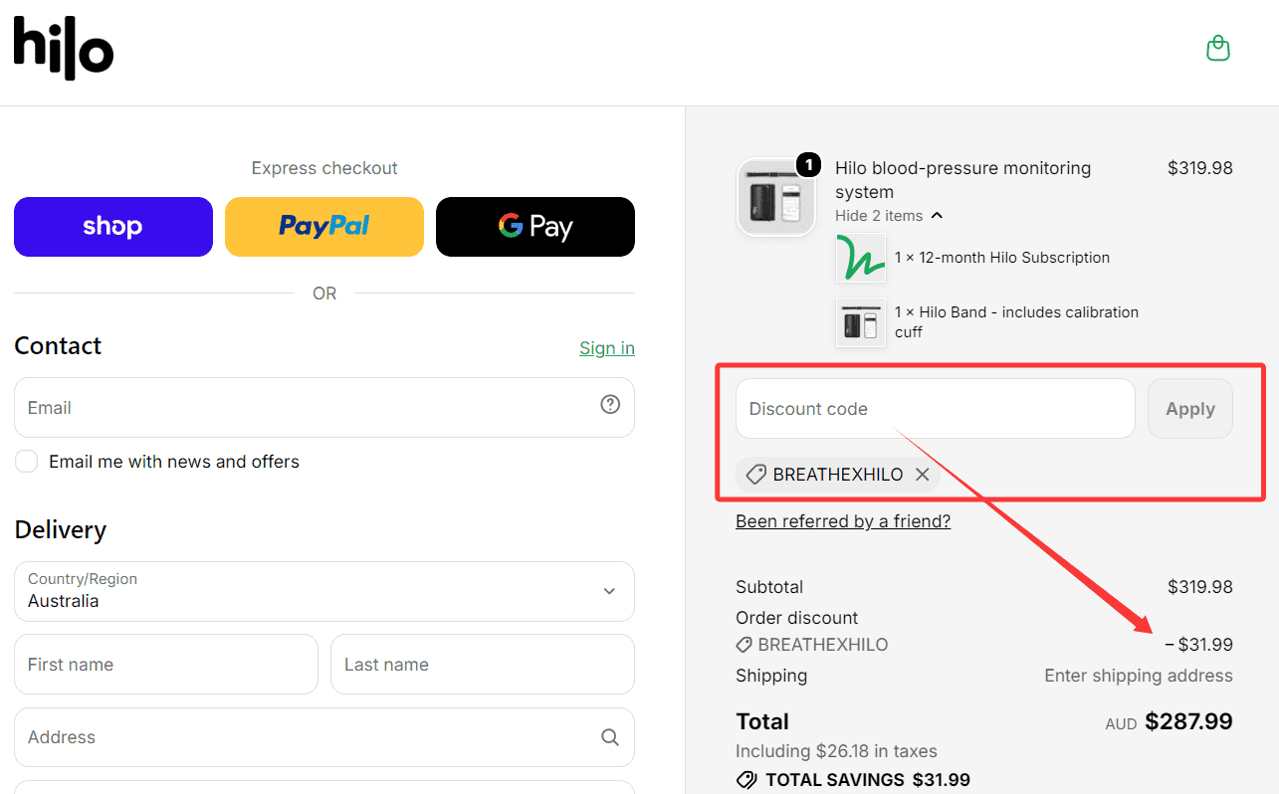Click the quantity badge on product image

point(809,165)
